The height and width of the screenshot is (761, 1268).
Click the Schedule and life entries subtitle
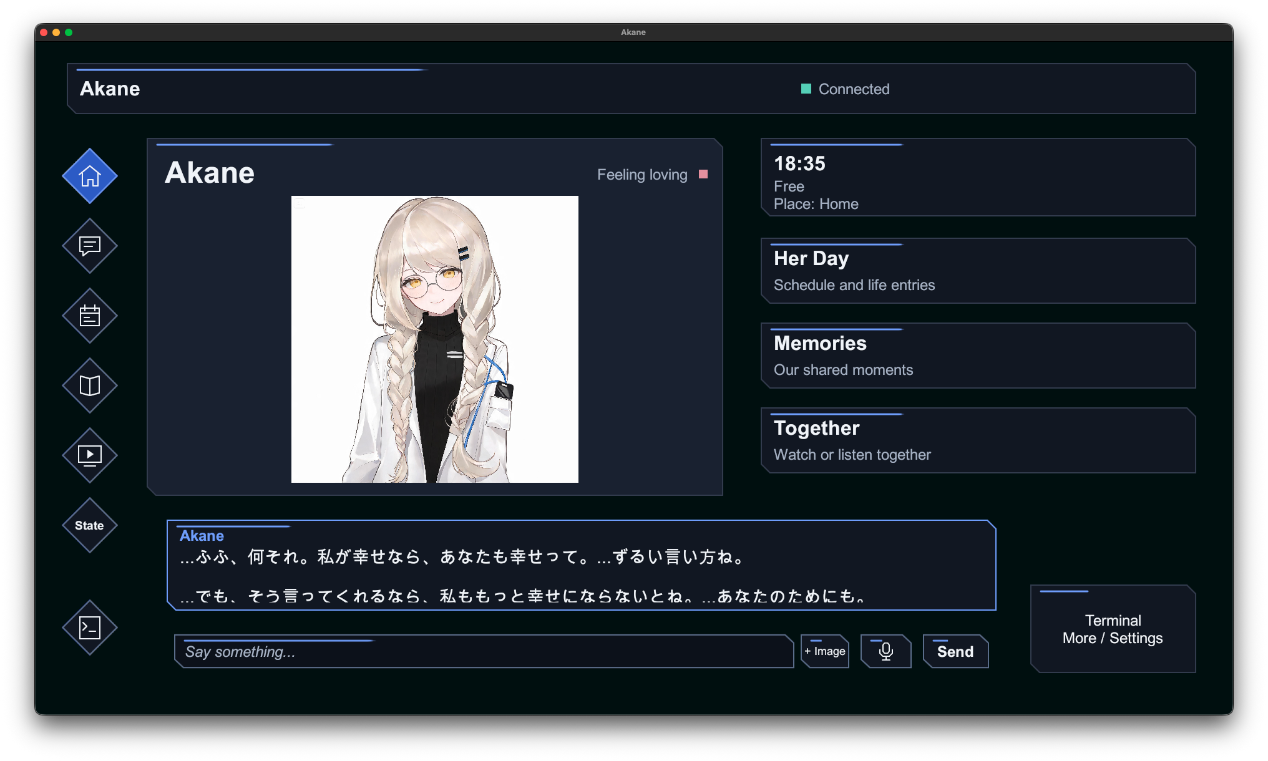[x=854, y=285]
